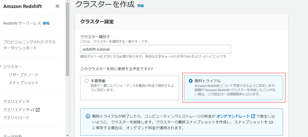Screen dimensions: 308x137
Task: Close the Amazon Redshift navigation panel
Action: pos(57,6)
